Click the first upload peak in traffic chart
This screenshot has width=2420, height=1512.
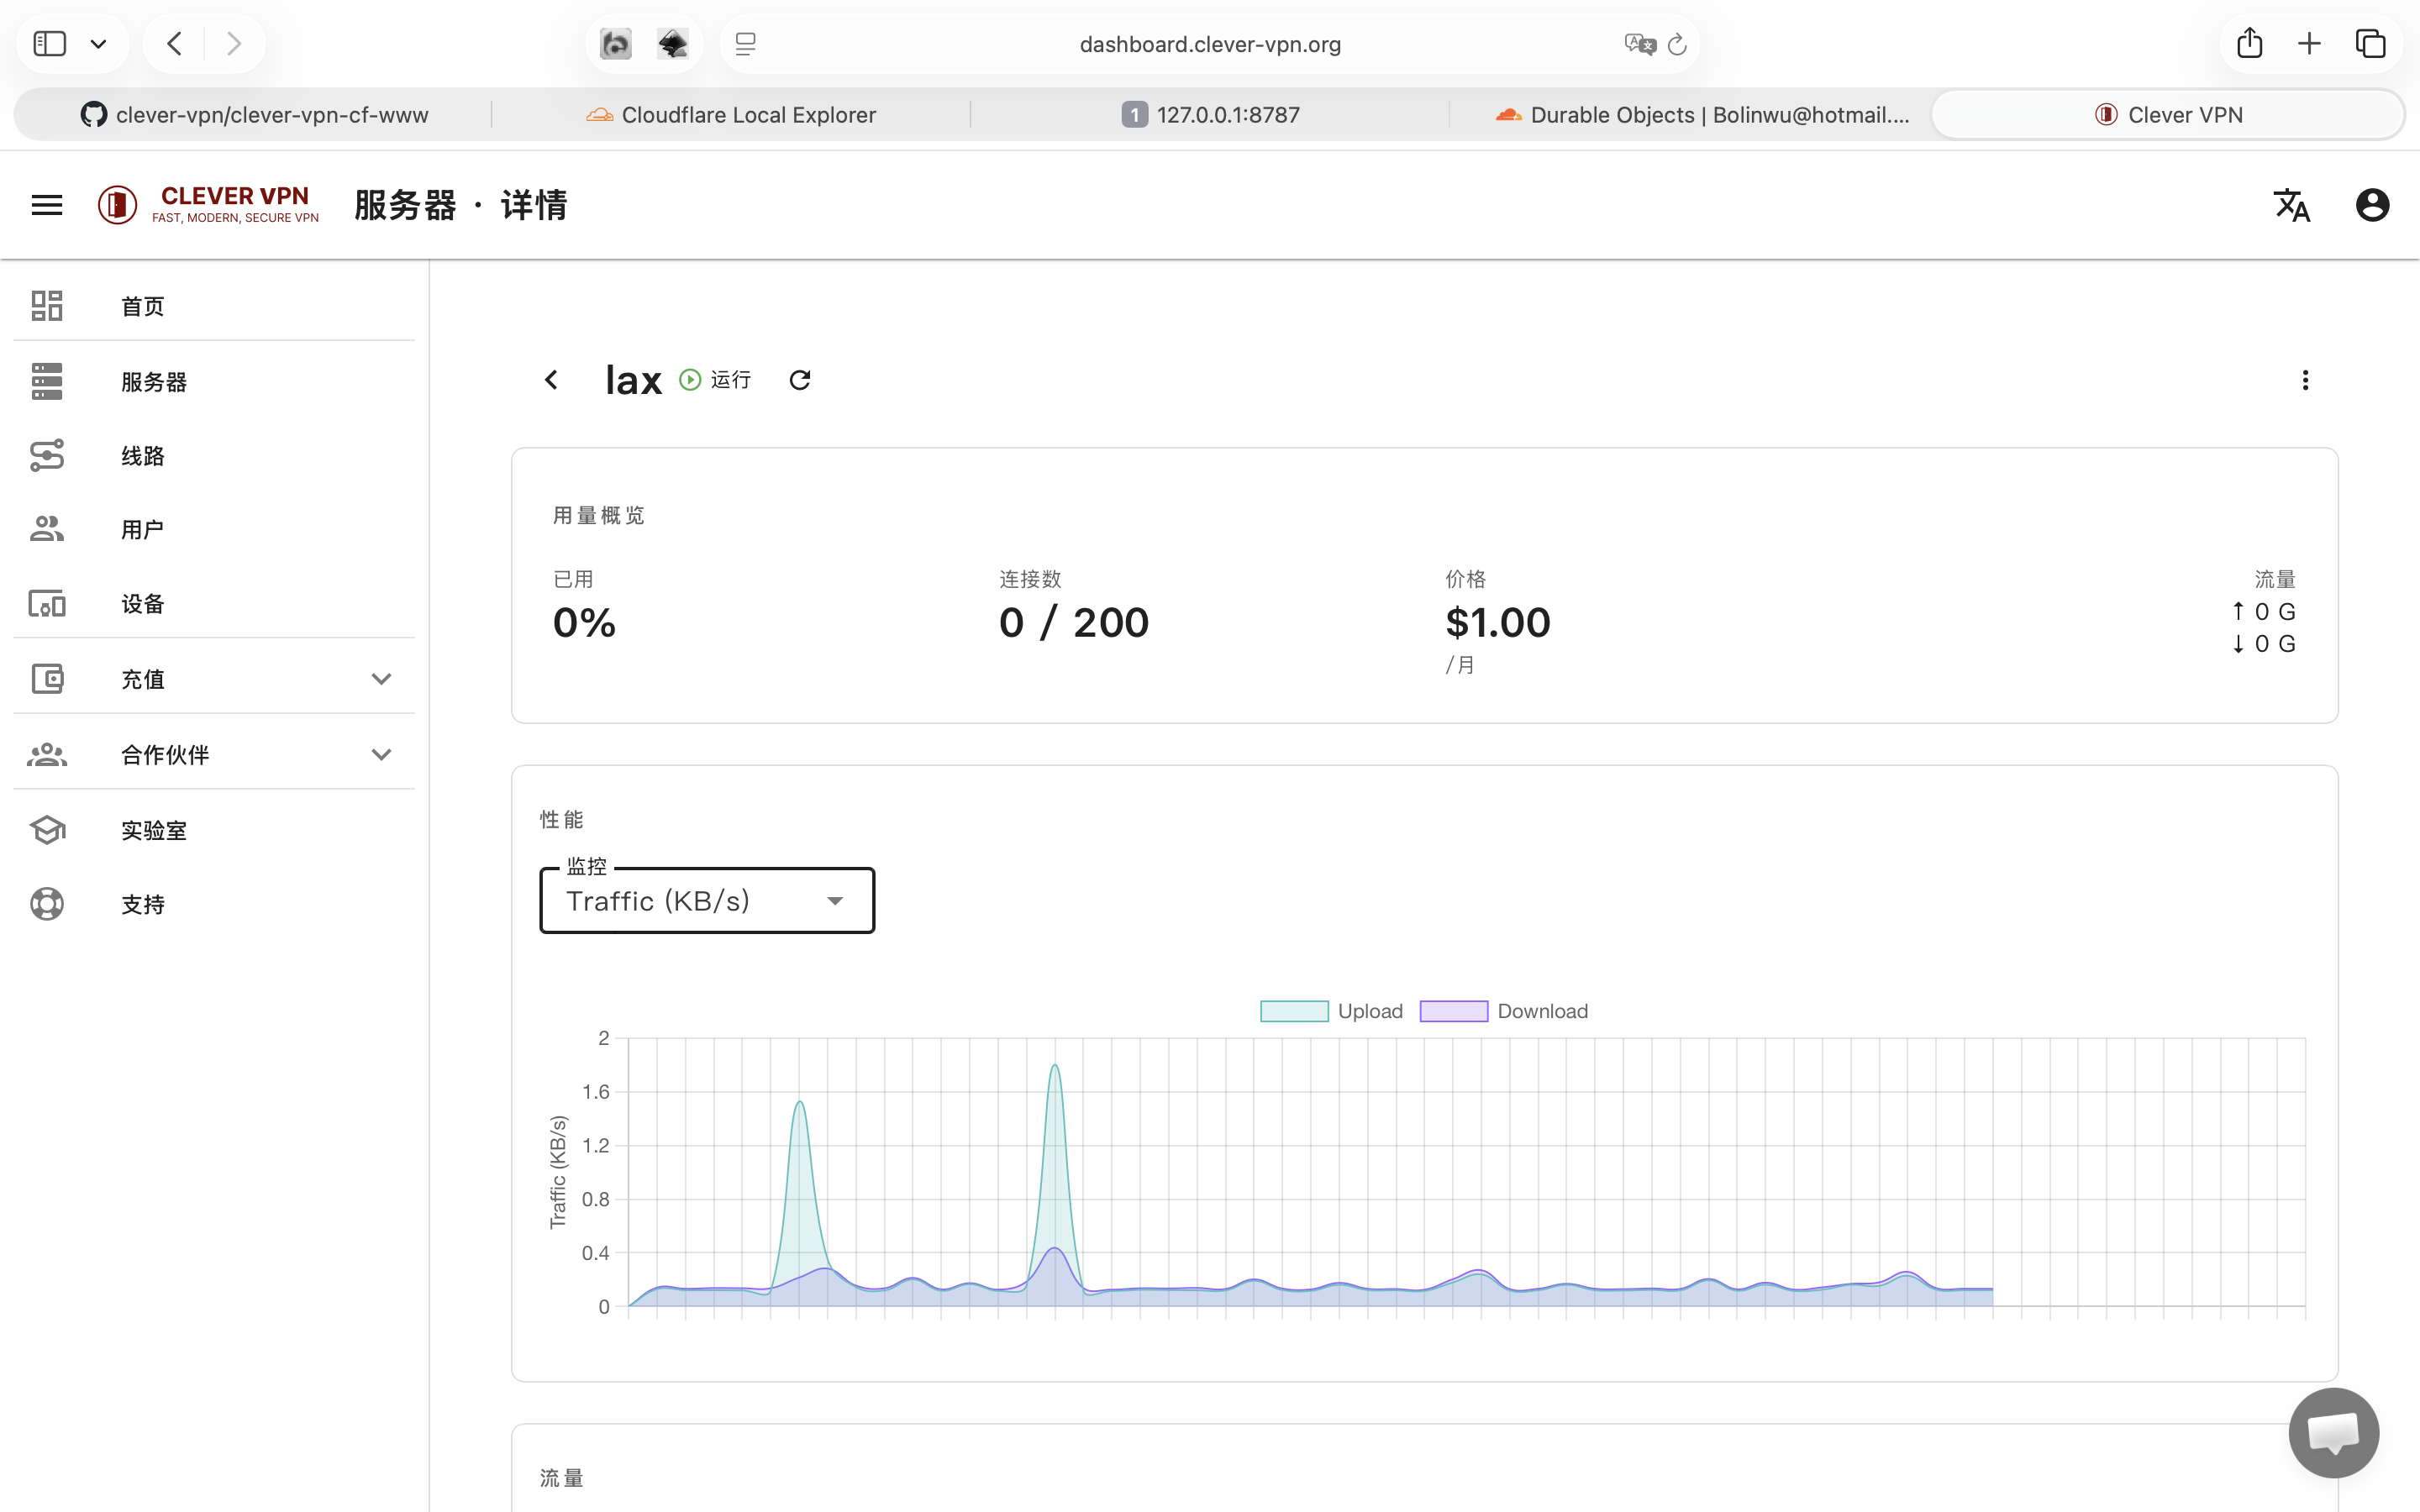coord(799,1102)
